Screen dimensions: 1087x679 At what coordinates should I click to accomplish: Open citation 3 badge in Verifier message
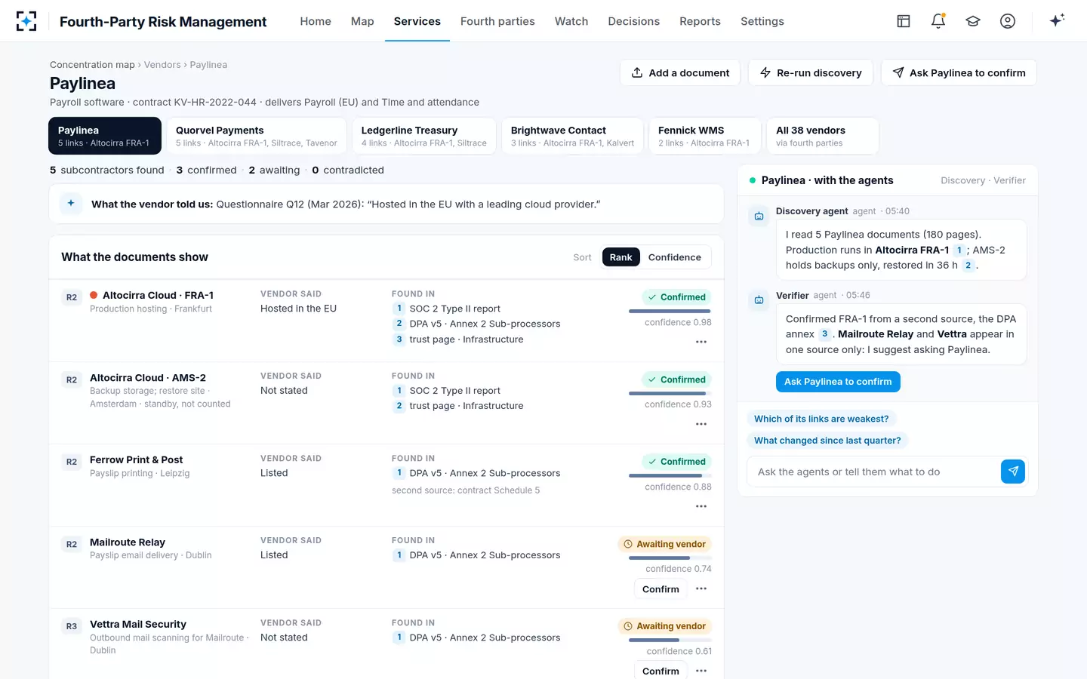(x=824, y=334)
